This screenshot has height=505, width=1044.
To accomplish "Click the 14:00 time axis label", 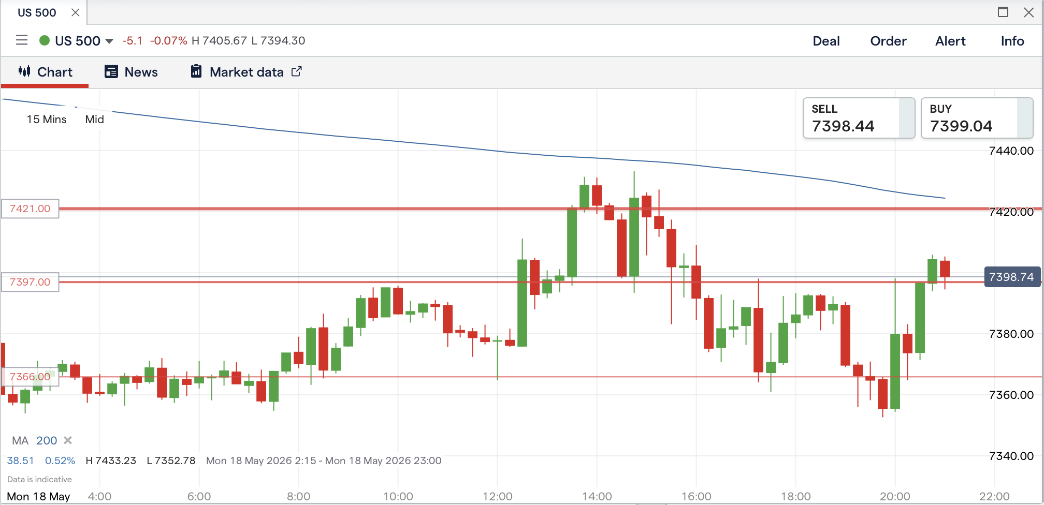I will coord(597,497).
